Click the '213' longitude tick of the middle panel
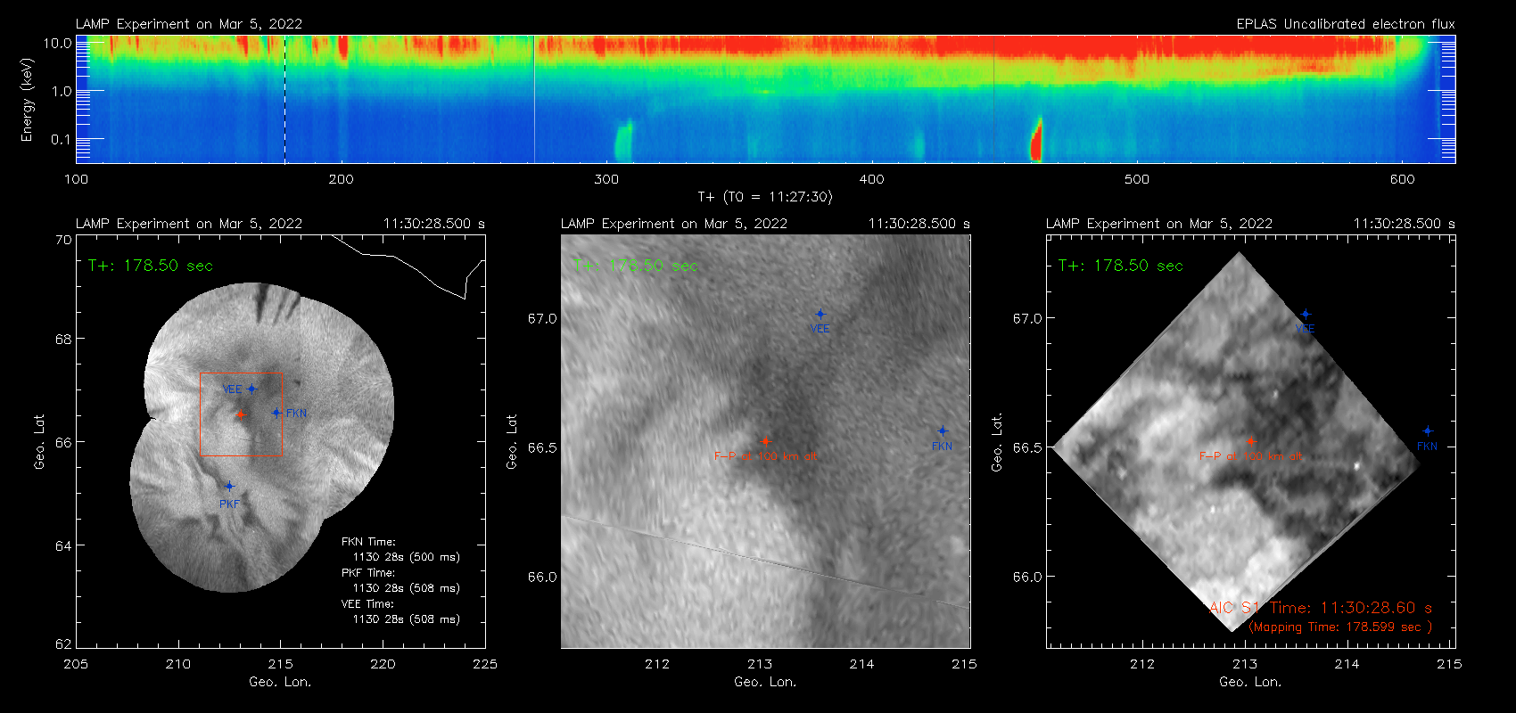 [760, 664]
